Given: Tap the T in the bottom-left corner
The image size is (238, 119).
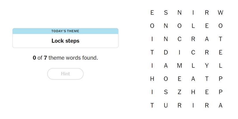Looking at the screenshot, I should [x=152, y=105].
